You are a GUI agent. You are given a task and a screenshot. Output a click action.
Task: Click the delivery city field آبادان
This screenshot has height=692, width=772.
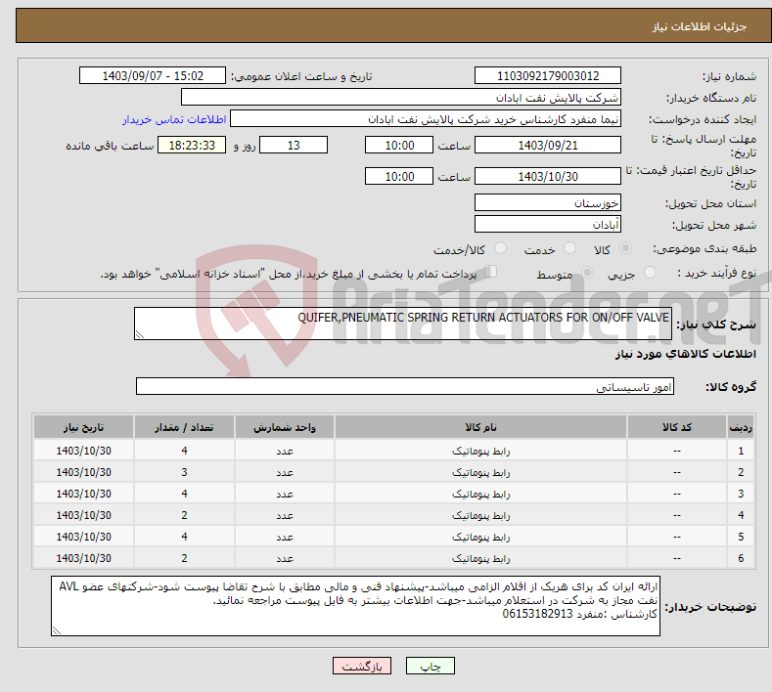coord(548,224)
